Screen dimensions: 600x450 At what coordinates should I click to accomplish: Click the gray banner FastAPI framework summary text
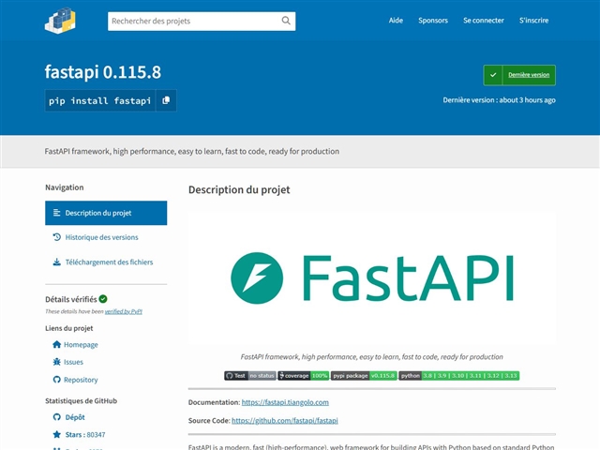191,151
